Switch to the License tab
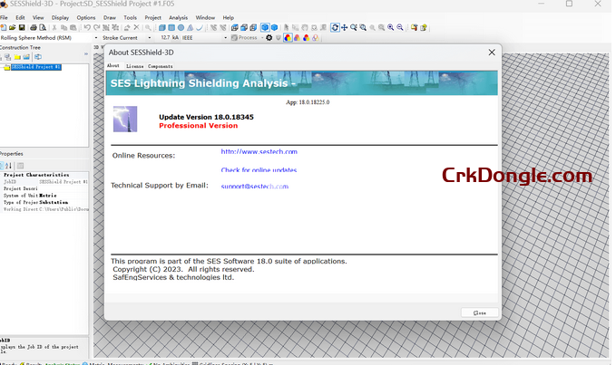This screenshot has height=365, width=616. (134, 66)
